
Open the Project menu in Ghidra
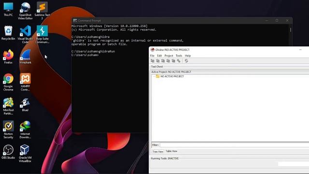point(169,56)
